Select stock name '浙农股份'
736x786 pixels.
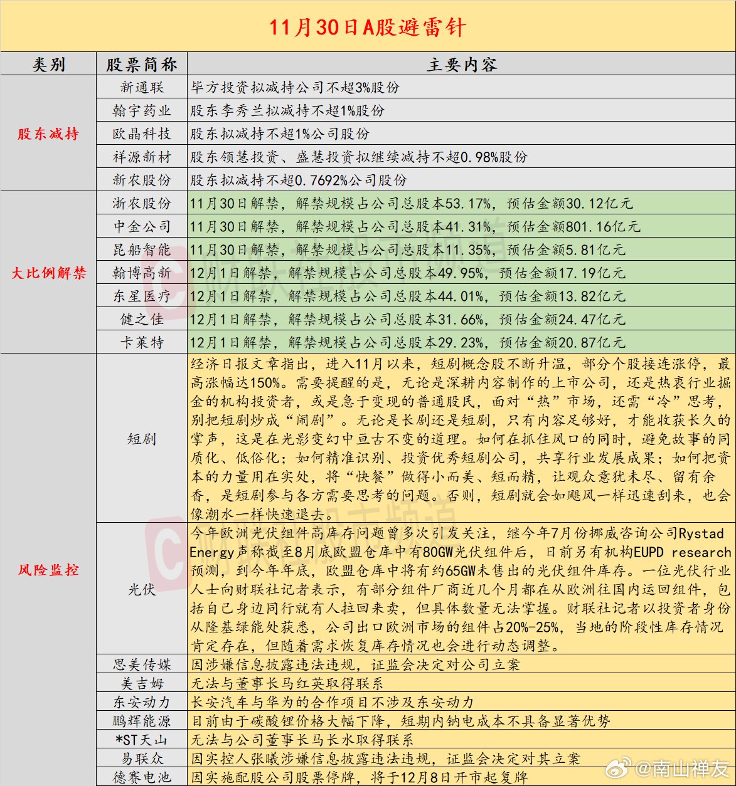142,203
